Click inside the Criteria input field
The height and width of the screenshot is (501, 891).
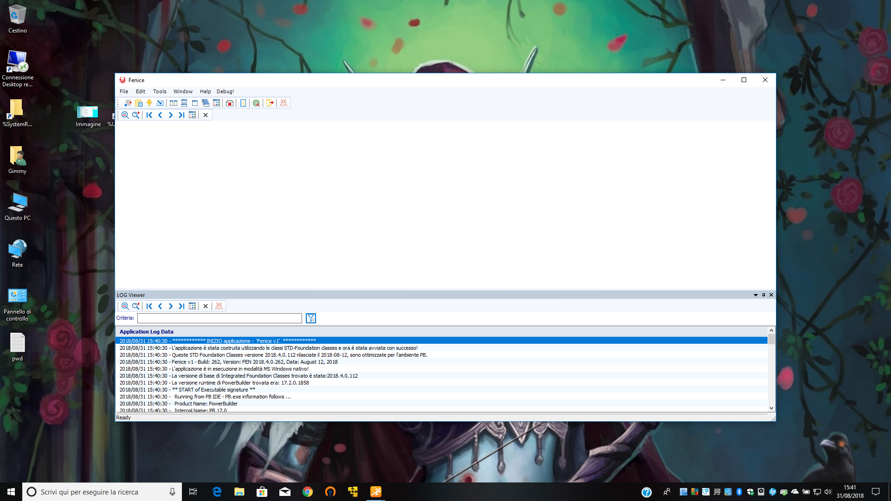coord(220,318)
